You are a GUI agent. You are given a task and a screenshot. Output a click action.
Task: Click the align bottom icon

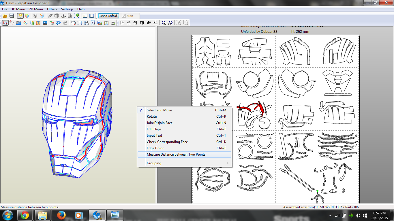[x=155, y=23]
